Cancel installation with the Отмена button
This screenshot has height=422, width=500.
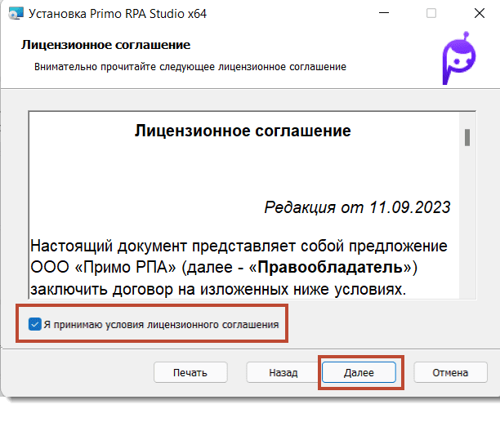pyautogui.click(x=450, y=372)
